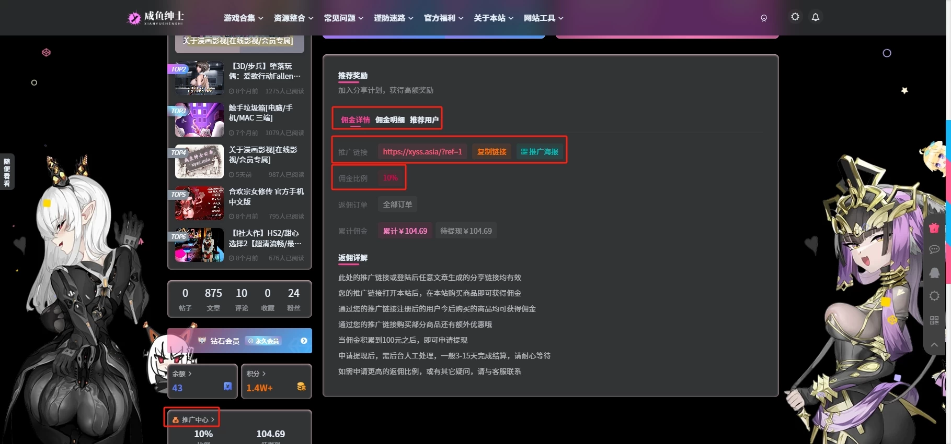Viewport: 951px width, 444px height.
Task: Open the TOP5 合欢宗女修传 article thumbnail
Action: [x=199, y=203]
